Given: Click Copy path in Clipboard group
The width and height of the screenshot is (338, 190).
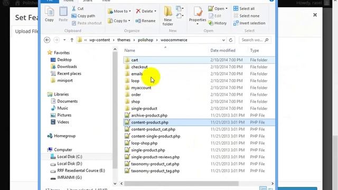Looking at the screenshot, I should click(x=83, y=16).
